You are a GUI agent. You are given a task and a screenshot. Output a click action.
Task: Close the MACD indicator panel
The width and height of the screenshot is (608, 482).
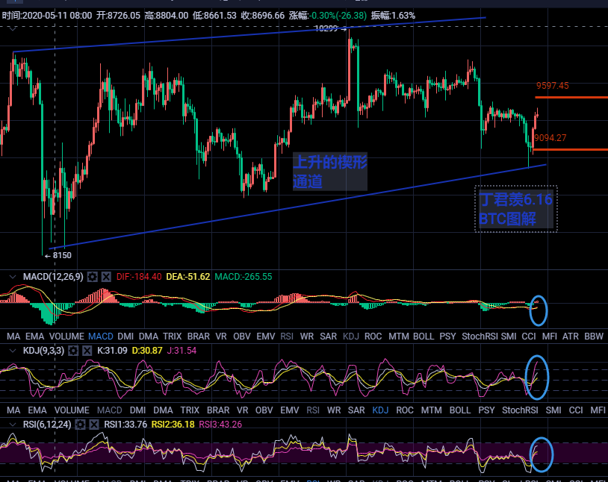pos(106,277)
